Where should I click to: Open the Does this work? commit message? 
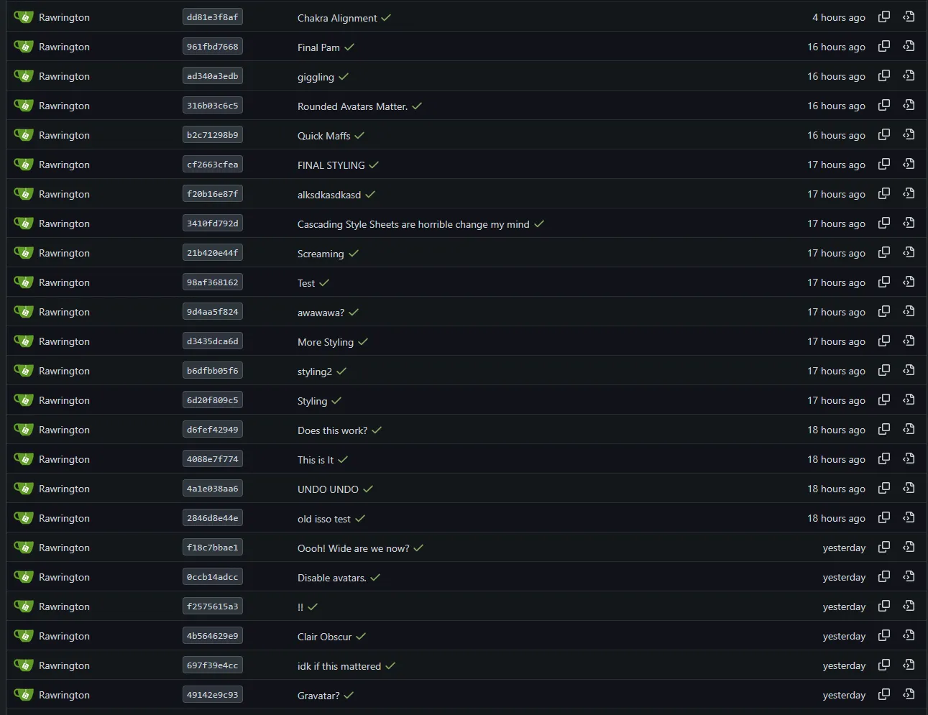333,430
